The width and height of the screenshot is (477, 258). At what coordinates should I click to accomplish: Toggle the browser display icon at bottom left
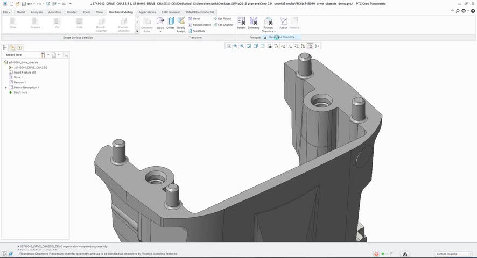[x=11, y=254]
